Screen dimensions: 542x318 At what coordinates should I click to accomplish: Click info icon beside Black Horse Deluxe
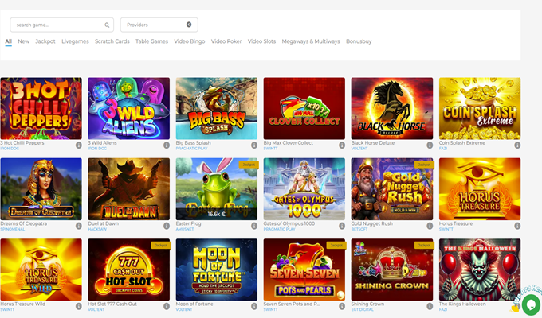coord(429,145)
